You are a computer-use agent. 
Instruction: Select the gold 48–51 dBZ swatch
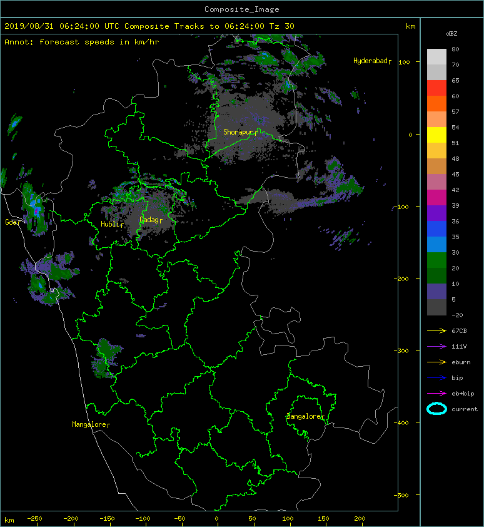pos(436,150)
